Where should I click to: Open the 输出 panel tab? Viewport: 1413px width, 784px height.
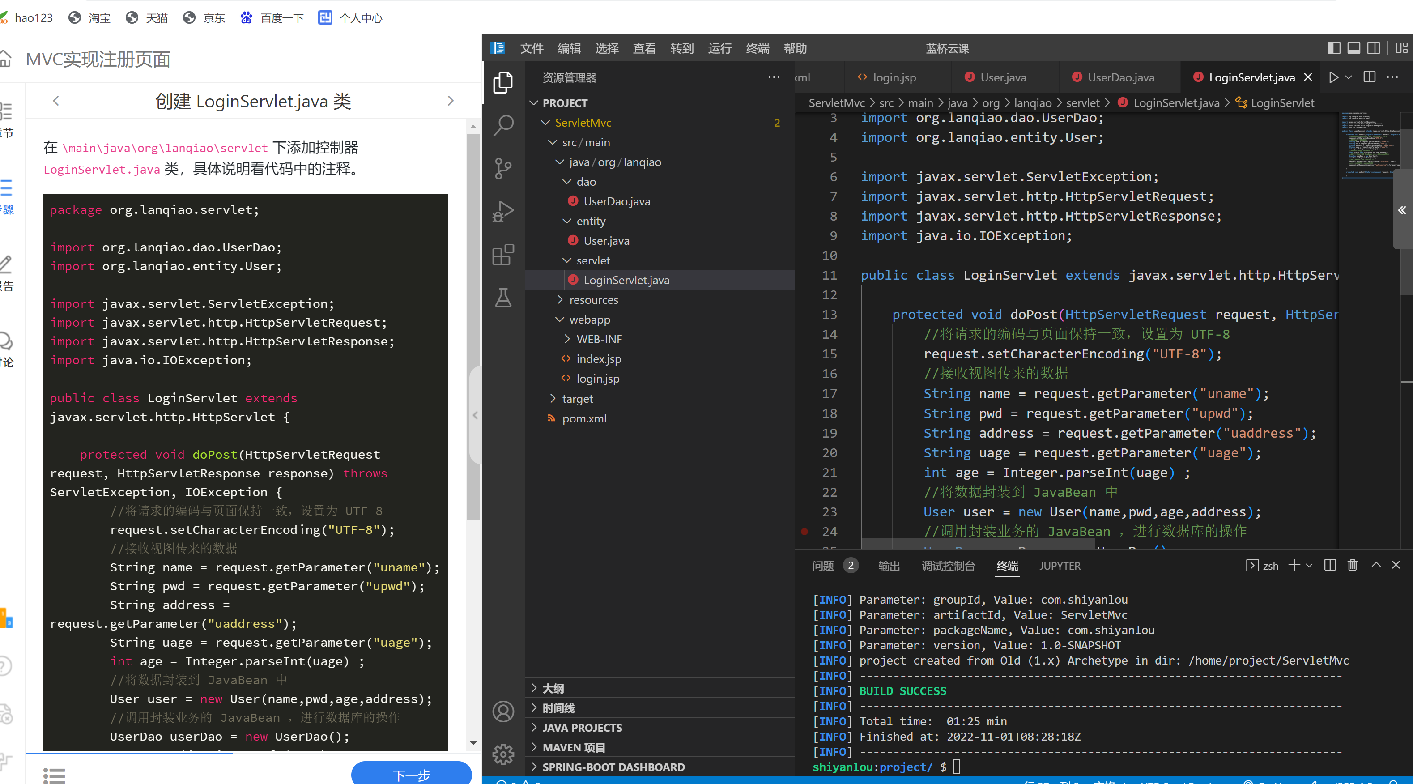[889, 566]
